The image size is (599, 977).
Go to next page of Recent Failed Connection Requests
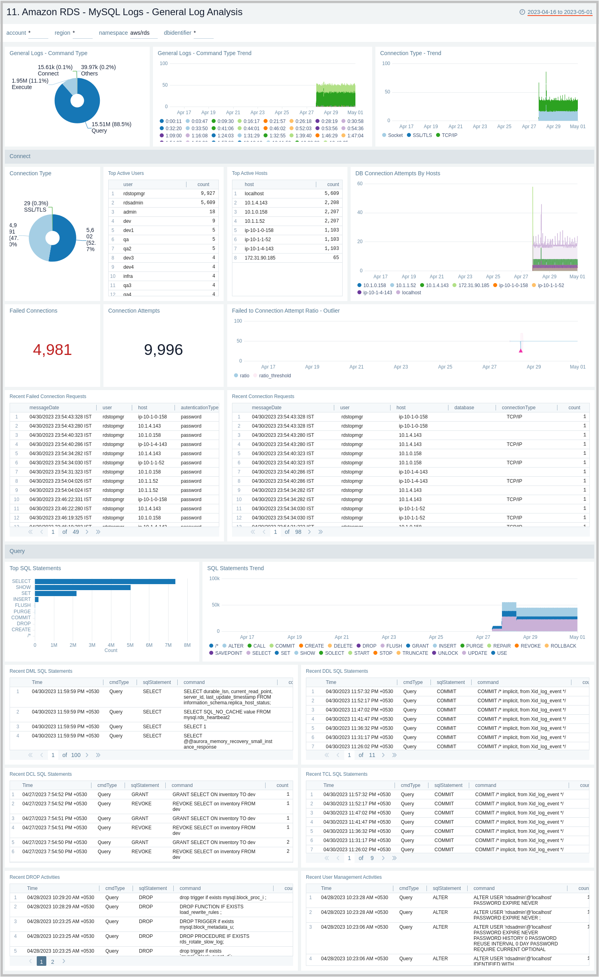coord(87,532)
